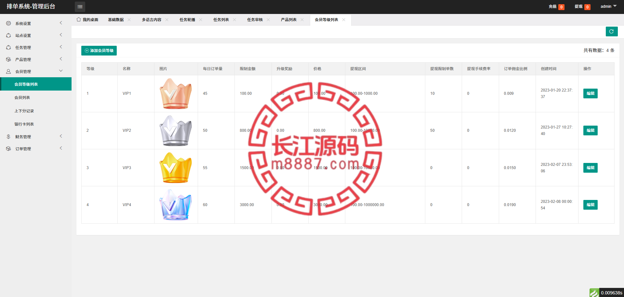Click the green refresh icon button

[x=612, y=31]
